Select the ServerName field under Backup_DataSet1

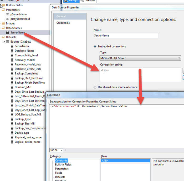[x=22, y=46]
